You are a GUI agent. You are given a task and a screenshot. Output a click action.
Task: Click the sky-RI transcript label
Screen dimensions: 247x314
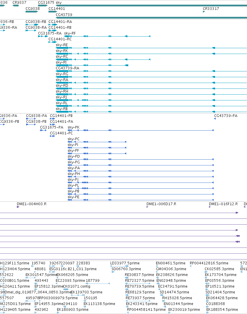tap(61, 62)
